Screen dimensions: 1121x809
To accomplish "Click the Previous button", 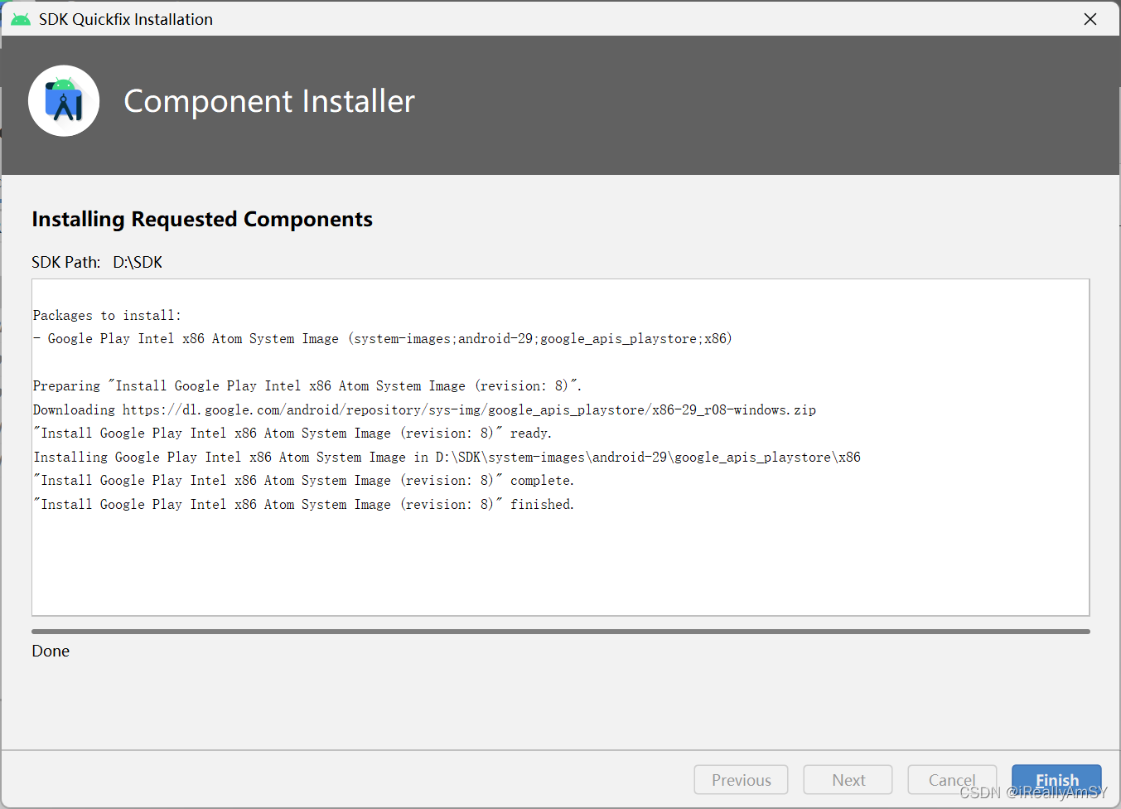I will [x=742, y=780].
